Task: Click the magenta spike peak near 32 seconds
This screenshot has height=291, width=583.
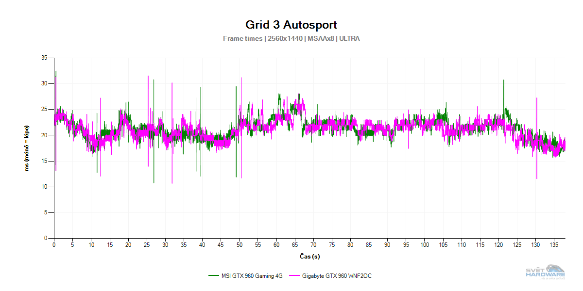Action: pos(172,83)
